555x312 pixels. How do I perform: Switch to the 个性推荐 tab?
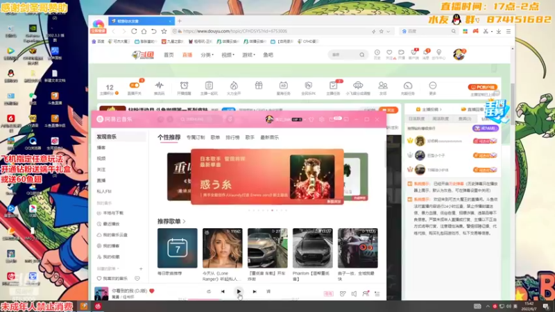click(169, 137)
